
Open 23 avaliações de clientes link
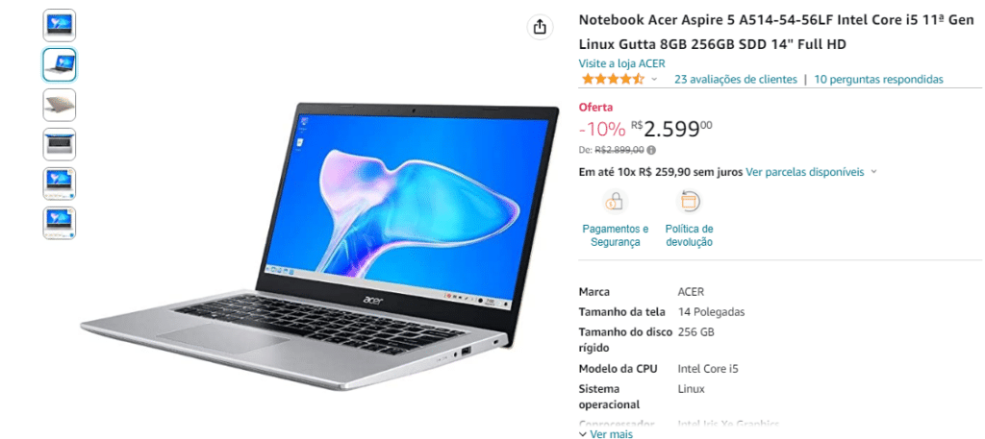[x=736, y=80]
